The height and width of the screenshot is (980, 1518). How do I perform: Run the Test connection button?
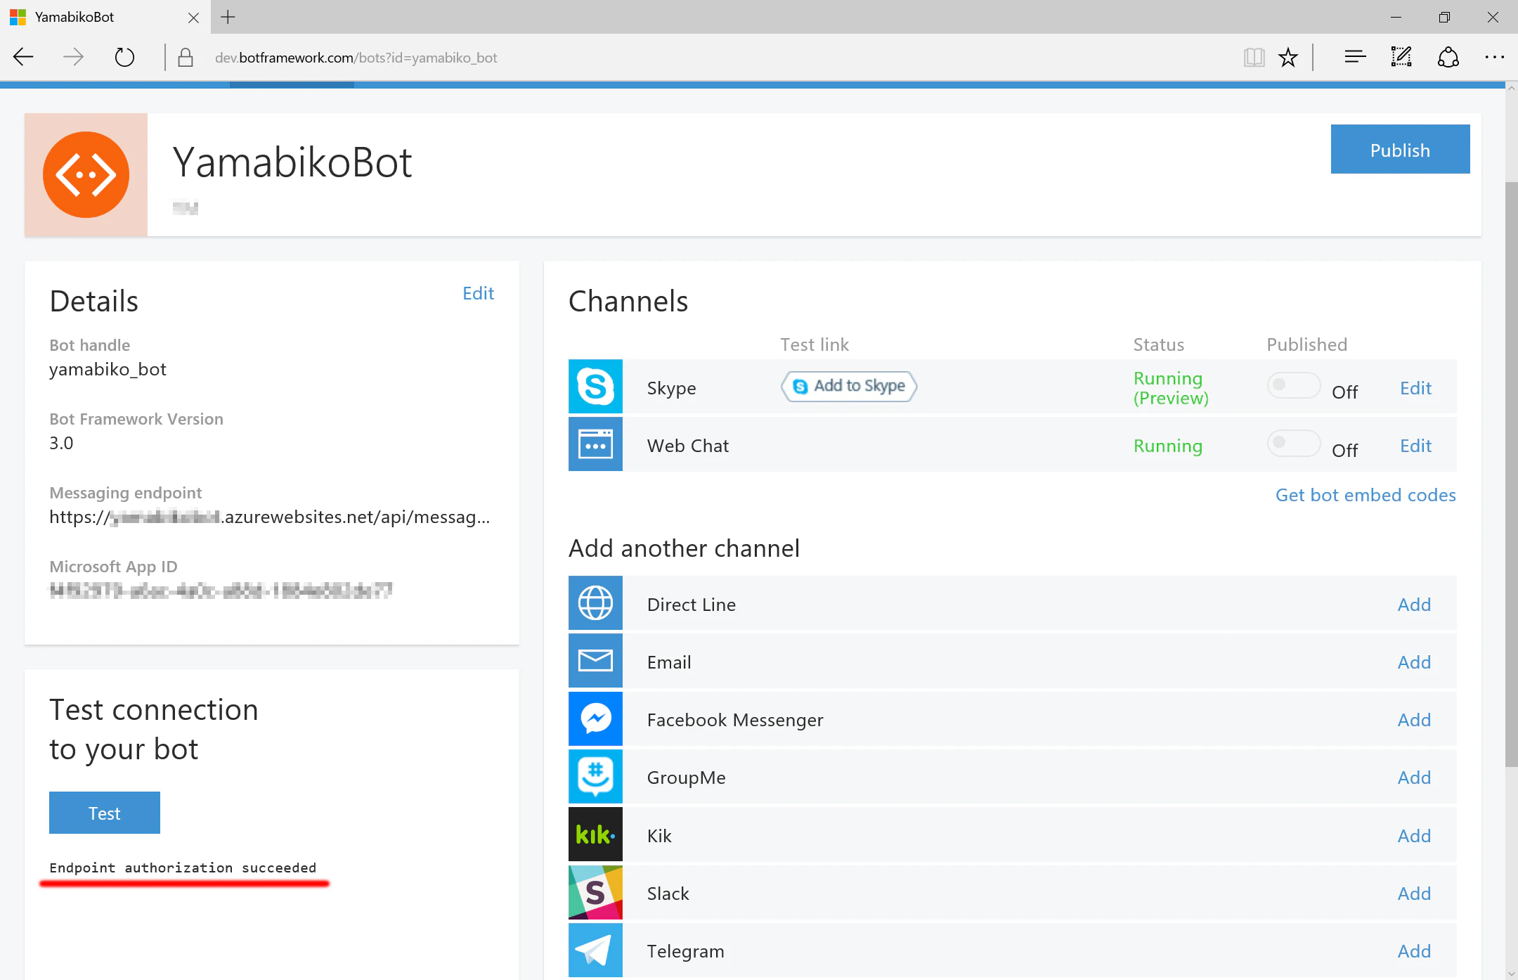coord(105,813)
